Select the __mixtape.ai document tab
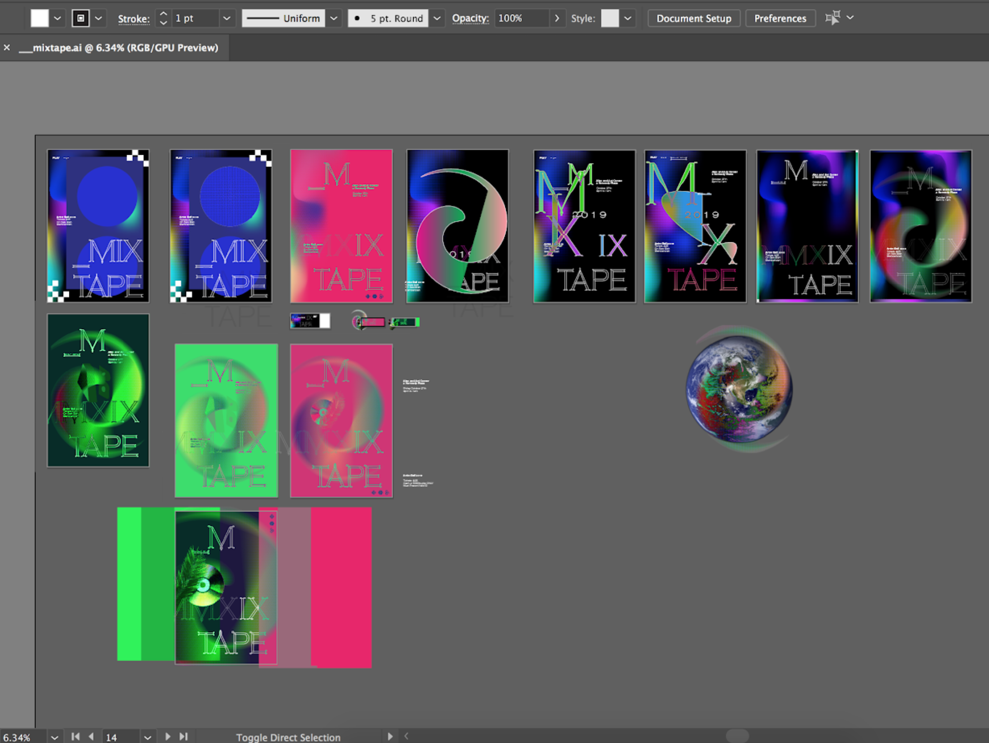This screenshot has height=743, width=989. click(118, 47)
